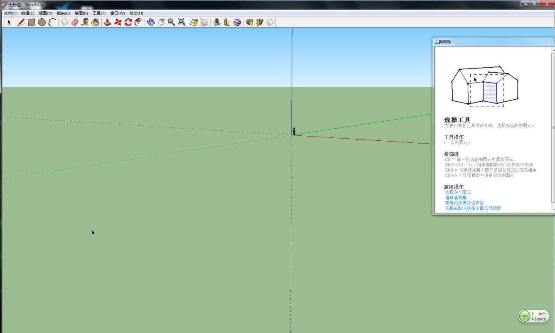
Task: Activate the Select tool arrow
Action: pos(8,22)
